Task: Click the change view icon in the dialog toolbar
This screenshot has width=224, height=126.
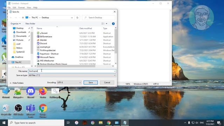Action: [103, 23]
